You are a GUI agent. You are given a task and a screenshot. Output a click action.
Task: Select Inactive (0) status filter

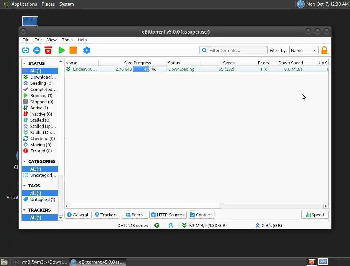[40, 114]
